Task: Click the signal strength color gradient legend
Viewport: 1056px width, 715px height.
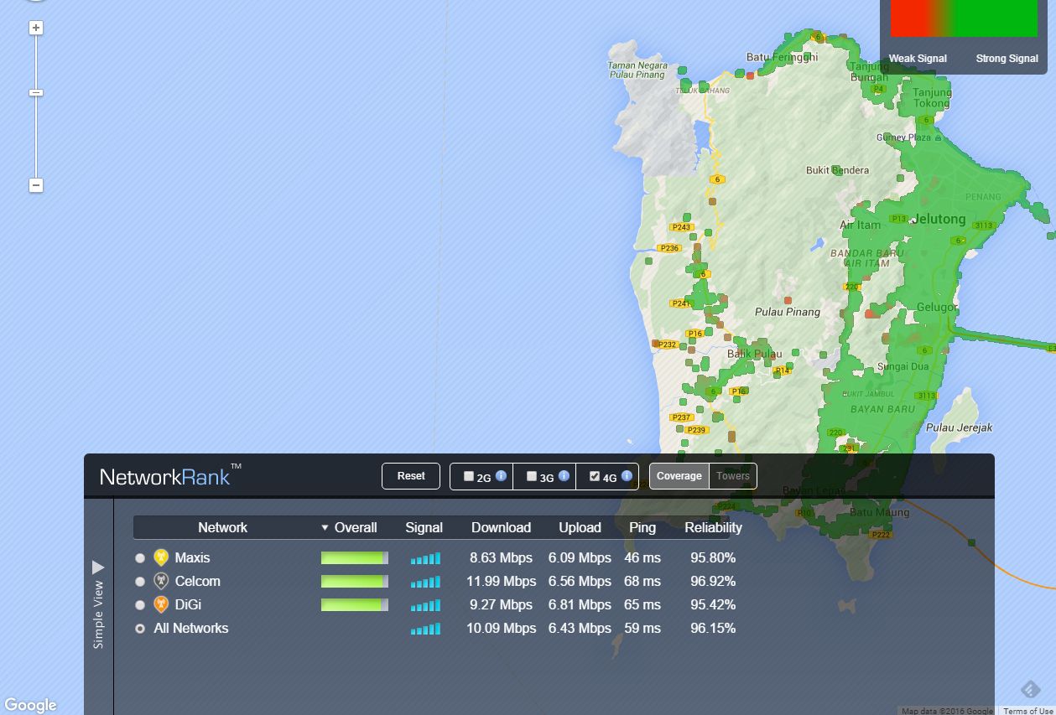Action: click(x=964, y=18)
